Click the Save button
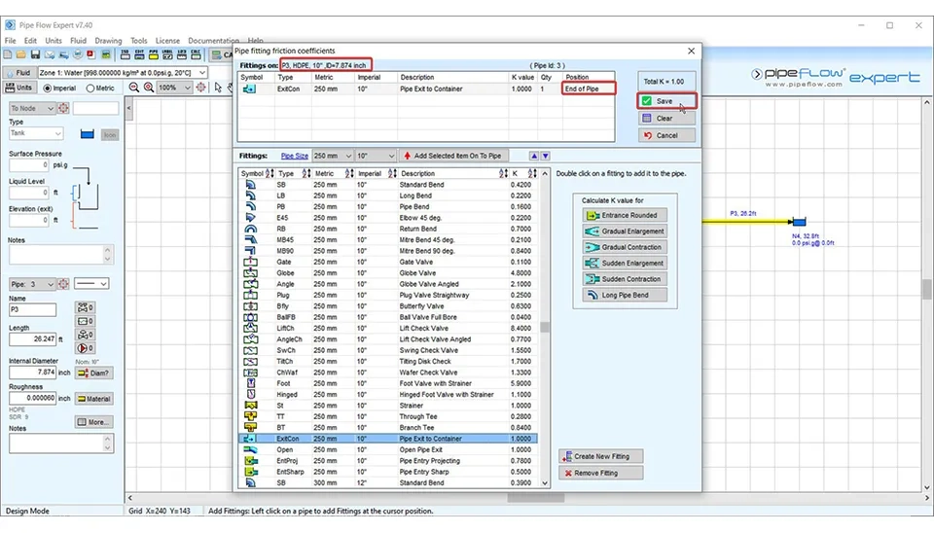Screen dimensions: 934x533 [x=666, y=101]
